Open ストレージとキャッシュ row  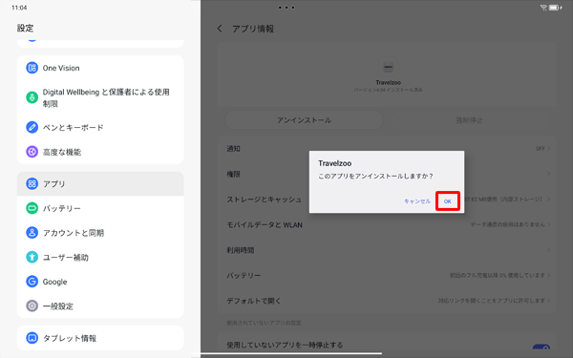pyautogui.click(x=388, y=200)
